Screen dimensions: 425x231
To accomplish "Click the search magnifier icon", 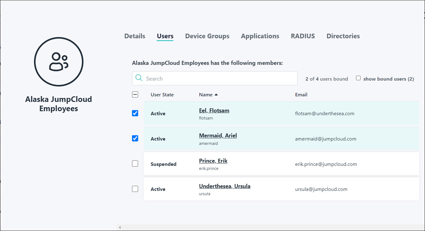I will 138,78.
